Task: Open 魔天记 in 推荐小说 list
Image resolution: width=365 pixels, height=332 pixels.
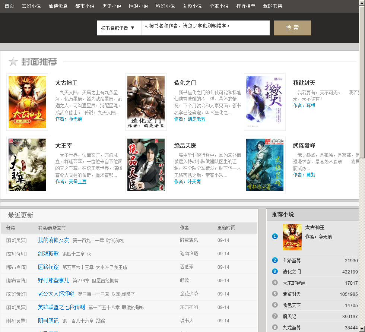Action: coord(289,317)
